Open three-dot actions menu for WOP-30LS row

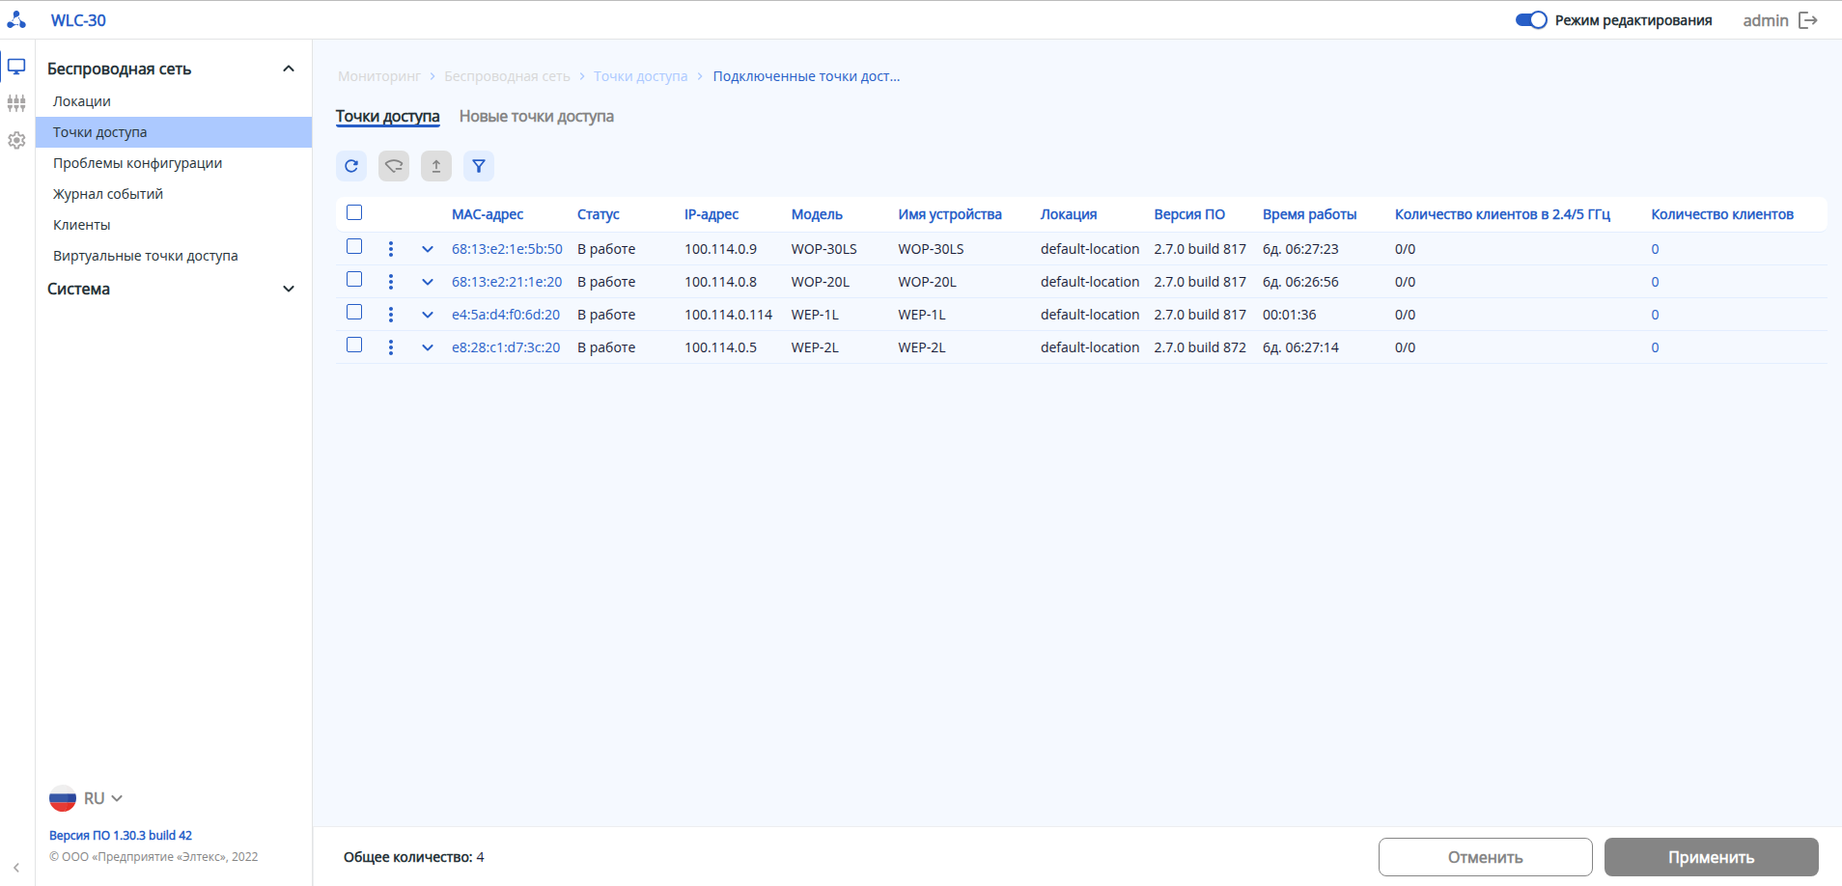point(391,249)
